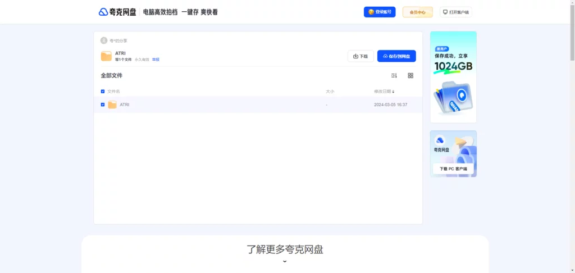This screenshot has width=575, height=273.
Task: Click the sharer avatar icon
Action: pyautogui.click(x=104, y=40)
